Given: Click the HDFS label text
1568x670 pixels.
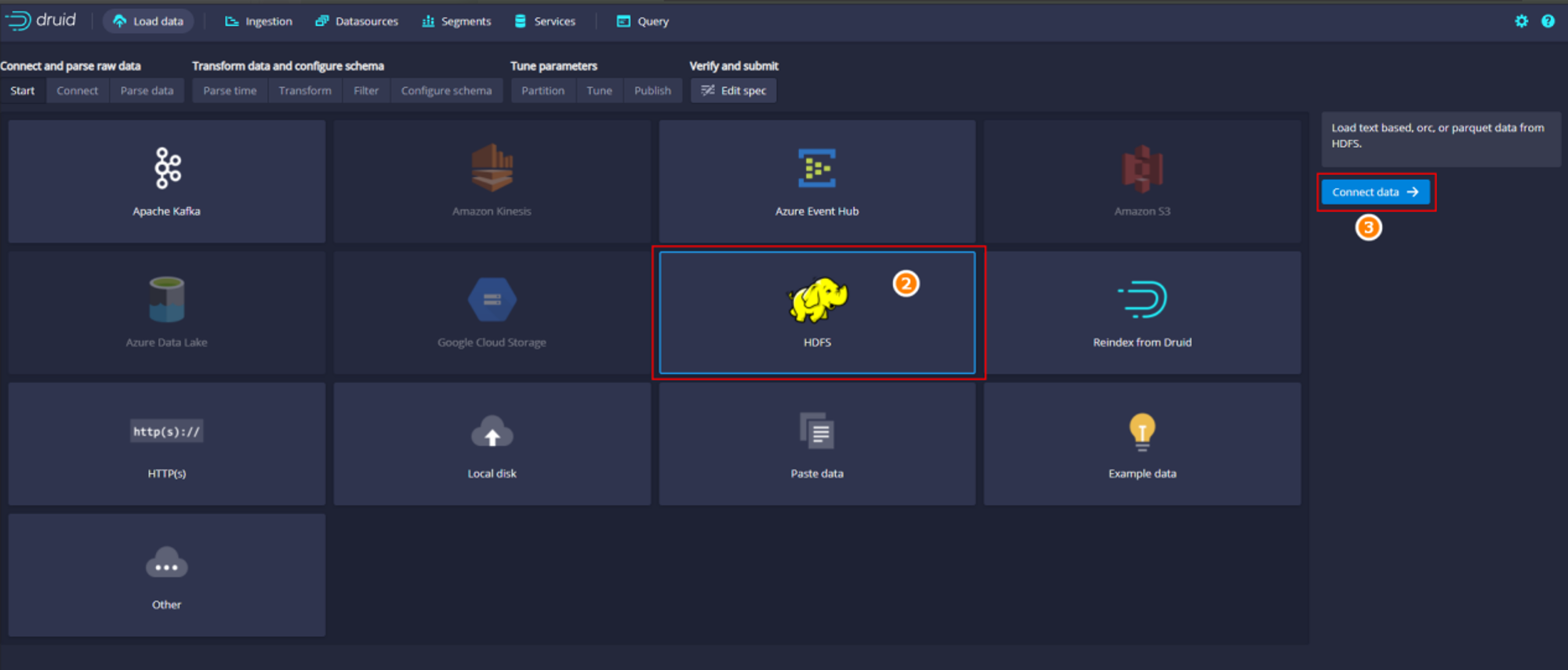Looking at the screenshot, I should (x=817, y=342).
